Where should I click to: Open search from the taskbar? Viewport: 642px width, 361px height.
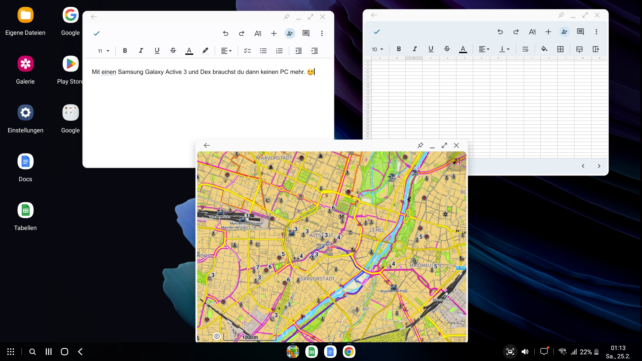pos(32,352)
